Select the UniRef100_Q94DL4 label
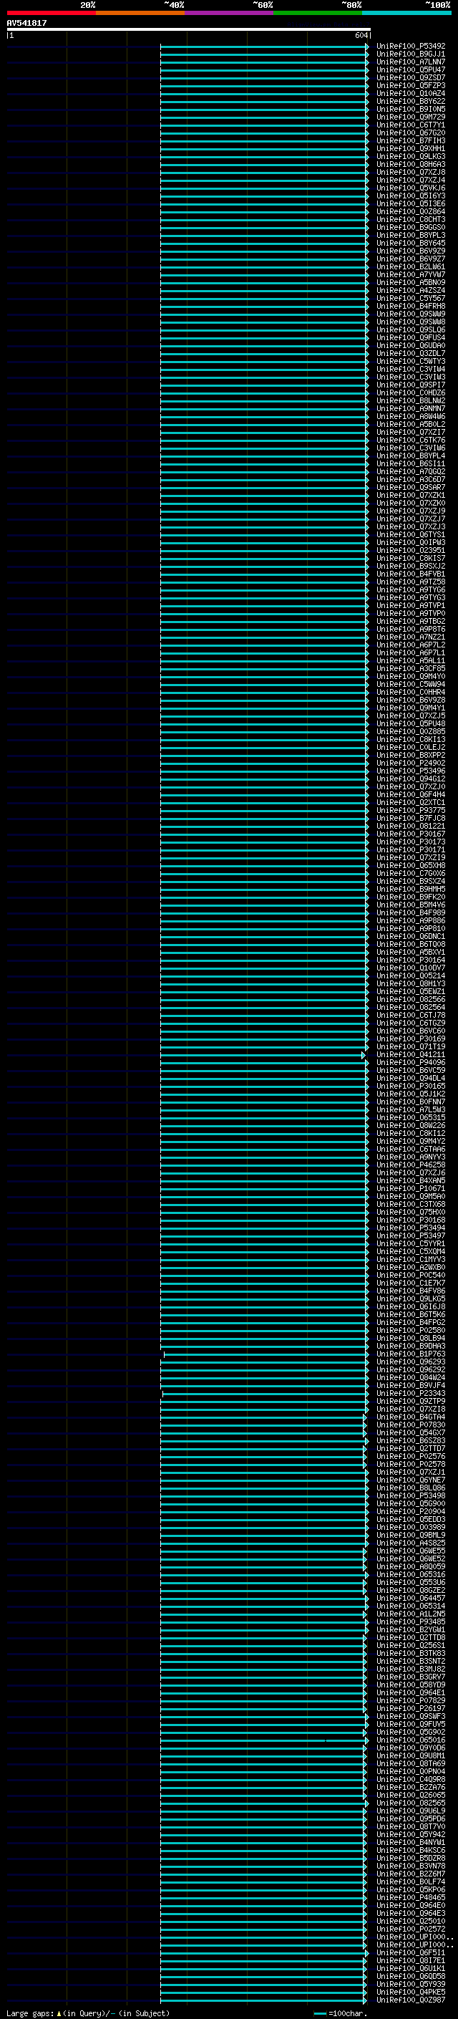This screenshot has width=458, height=2019. coord(410,1078)
